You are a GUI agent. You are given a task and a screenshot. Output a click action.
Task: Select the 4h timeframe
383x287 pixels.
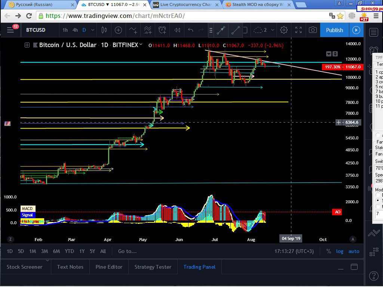(x=75, y=30)
